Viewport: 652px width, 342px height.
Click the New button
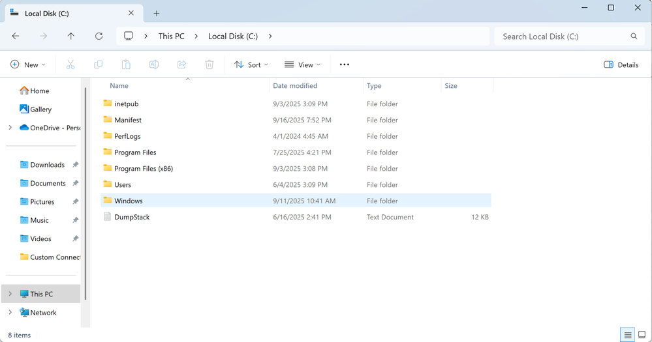(x=28, y=64)
